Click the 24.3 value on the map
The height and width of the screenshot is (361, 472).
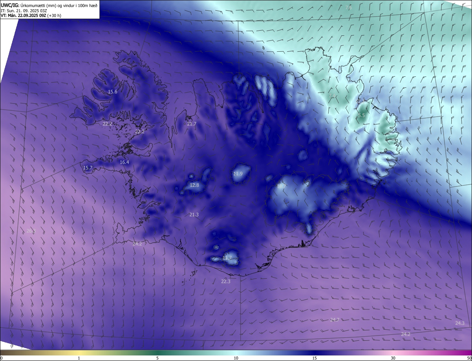point(460,323)
